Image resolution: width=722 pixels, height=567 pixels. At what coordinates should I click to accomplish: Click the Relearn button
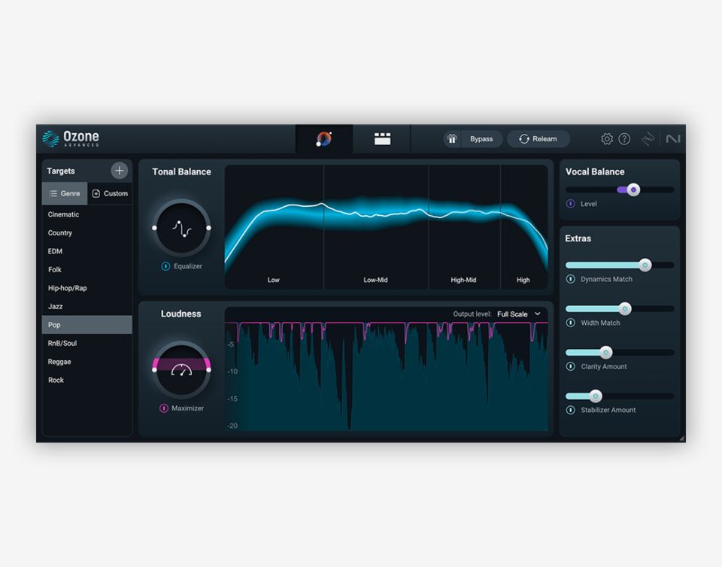coord(538,139)
